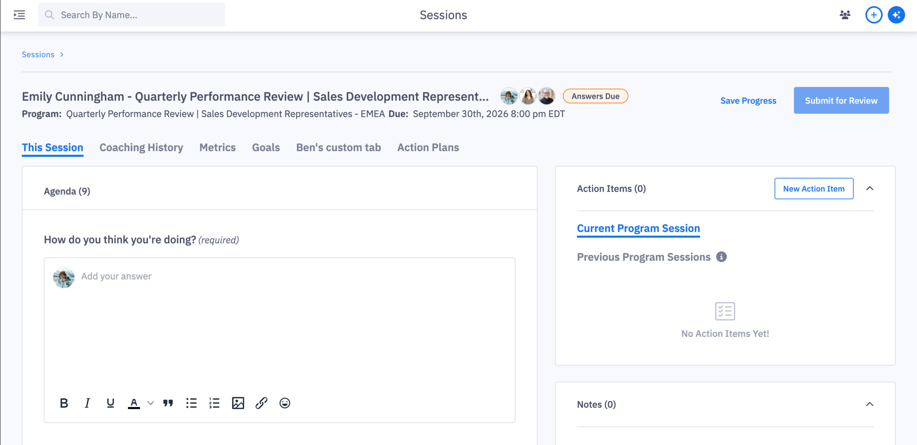Click the Save Progress link
Image resolution: width=917 pixels, height=445 pixels.
click(748, 101)
